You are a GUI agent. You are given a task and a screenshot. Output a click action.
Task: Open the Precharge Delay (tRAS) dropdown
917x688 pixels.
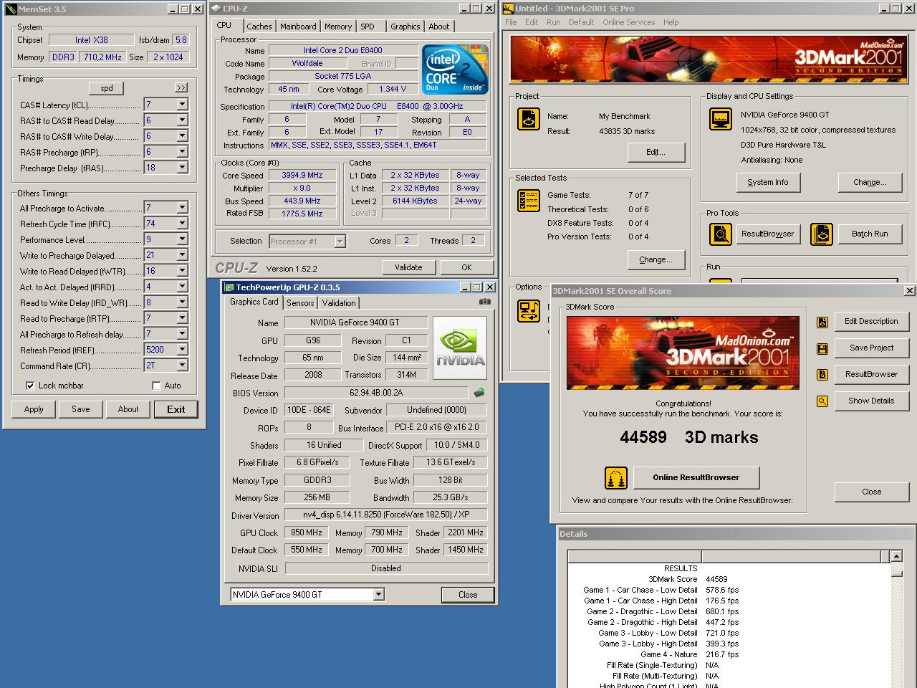pyautogui.click(x=182, y=168)
